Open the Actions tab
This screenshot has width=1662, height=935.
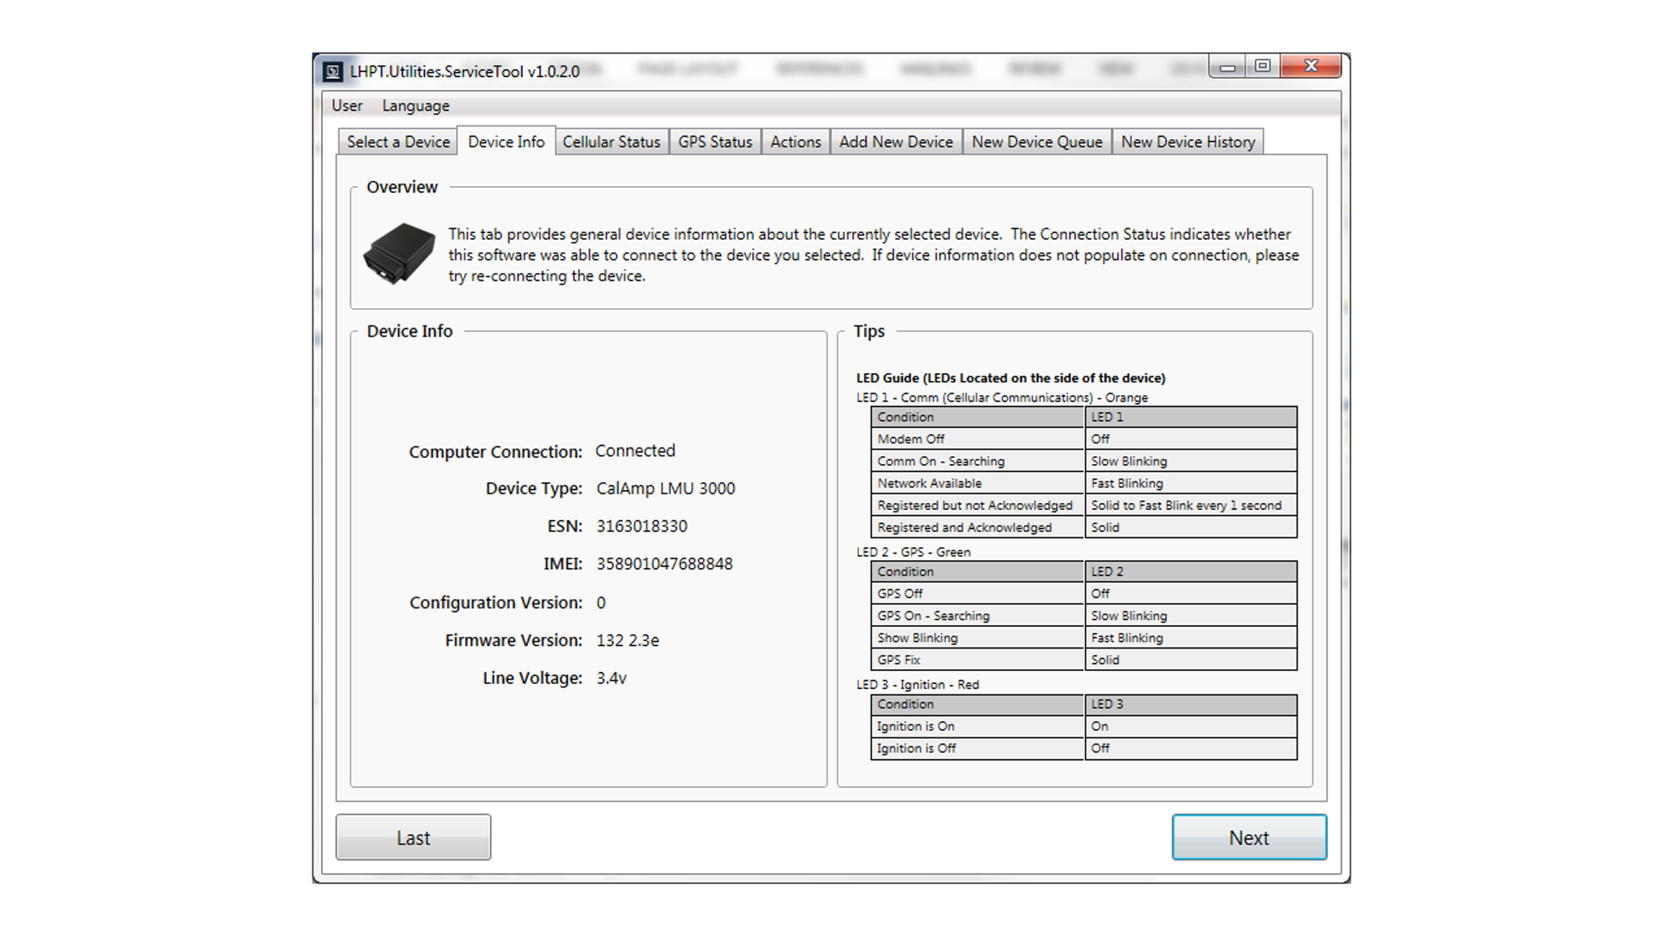[x=796, y=142]
